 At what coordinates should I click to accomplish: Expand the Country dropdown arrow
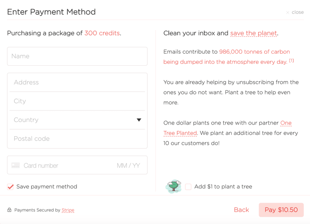pyautogui.click(x=139, y=120)
